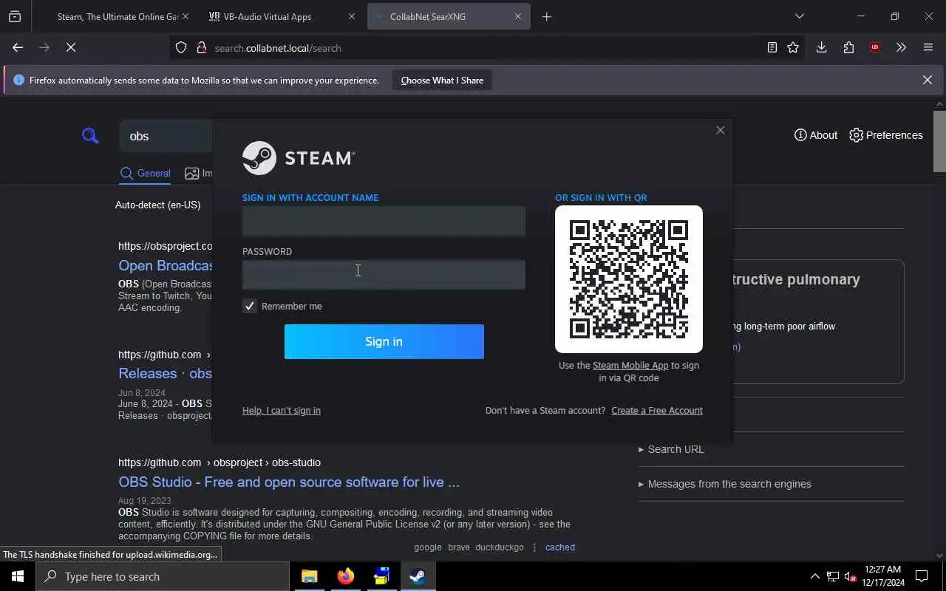Click the Steam logo in the dialog
The image size is (946, 591).
coord(299,158)
